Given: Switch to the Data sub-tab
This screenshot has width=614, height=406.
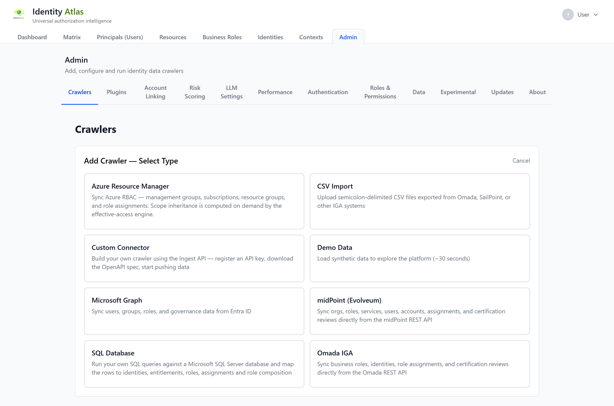Looking at the screenshot, I should (419, 92).
